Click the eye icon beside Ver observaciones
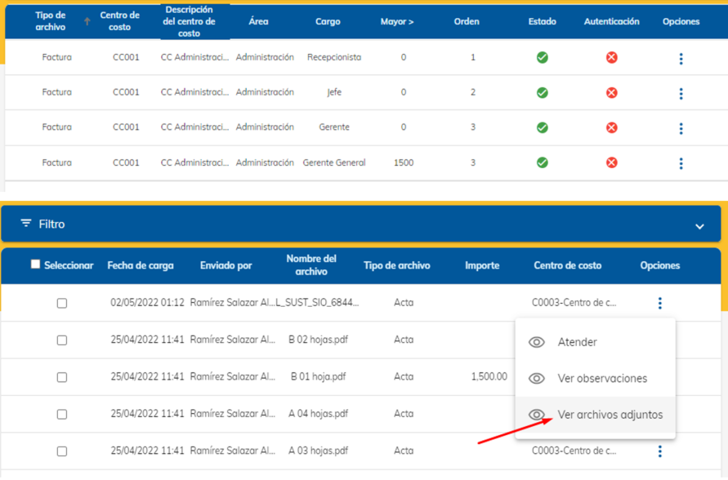The width and height of the screenshot is (728, 480). click(537, 379)
